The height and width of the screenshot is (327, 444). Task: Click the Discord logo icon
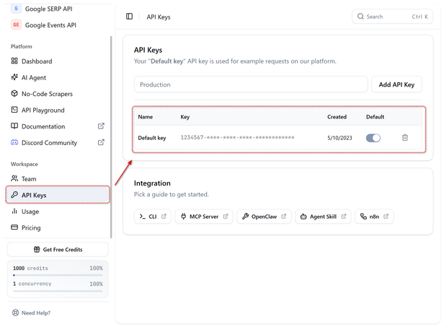(14, 142)
